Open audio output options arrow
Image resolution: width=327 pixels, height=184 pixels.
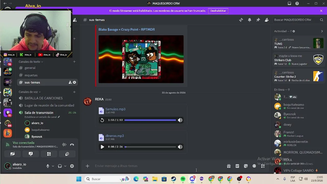pos(65,166)
